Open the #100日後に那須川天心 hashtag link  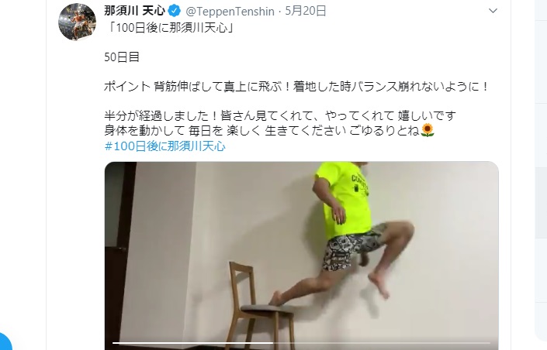point(165,146)
